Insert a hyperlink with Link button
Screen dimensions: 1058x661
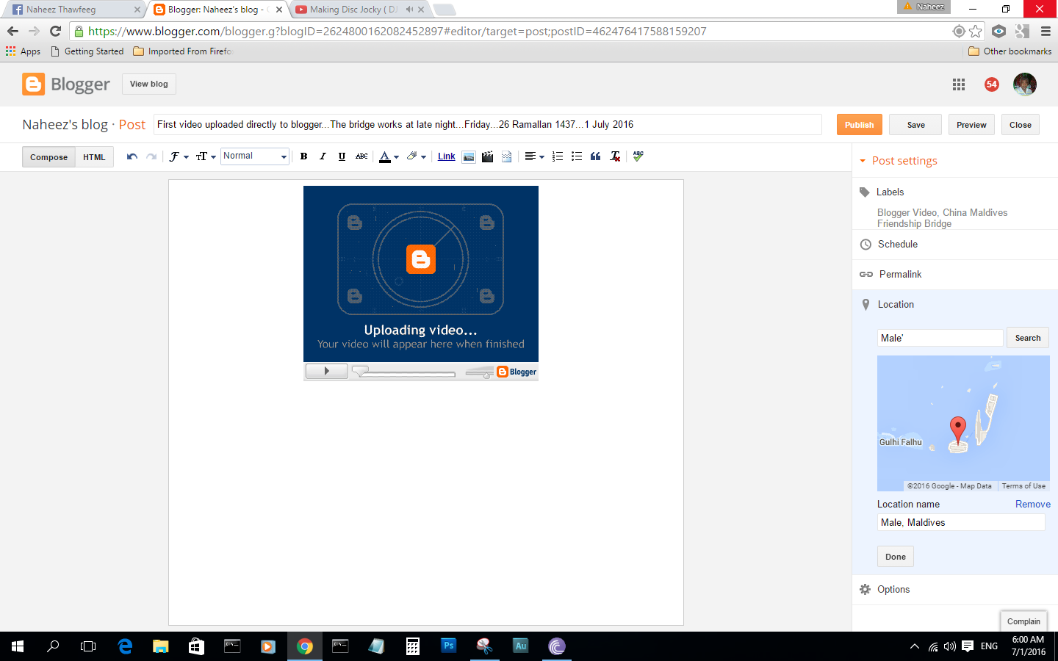[x=447, y=156]
